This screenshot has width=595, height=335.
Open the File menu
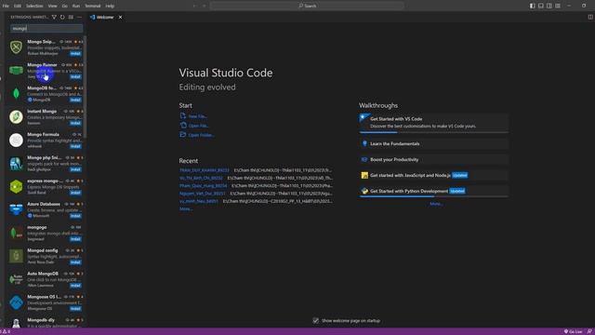(x=6, y=6)
